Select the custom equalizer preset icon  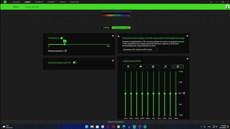[178, 67]
